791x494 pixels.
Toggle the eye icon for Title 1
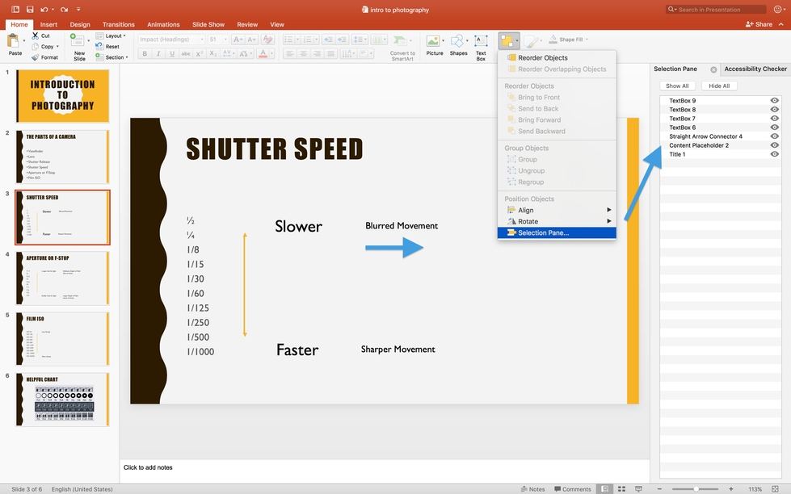[x=774, y=154]
